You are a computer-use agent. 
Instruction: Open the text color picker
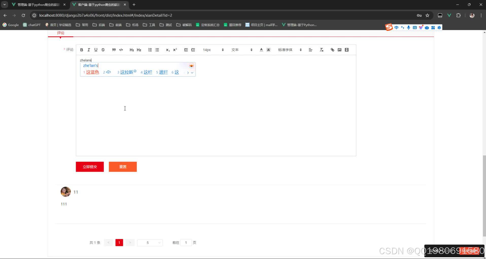point(261,50)
